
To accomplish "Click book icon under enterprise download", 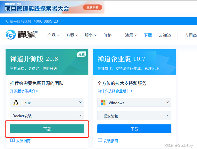I will click(100, 140).
